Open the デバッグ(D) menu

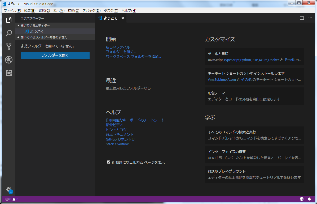tap(91, 11)
